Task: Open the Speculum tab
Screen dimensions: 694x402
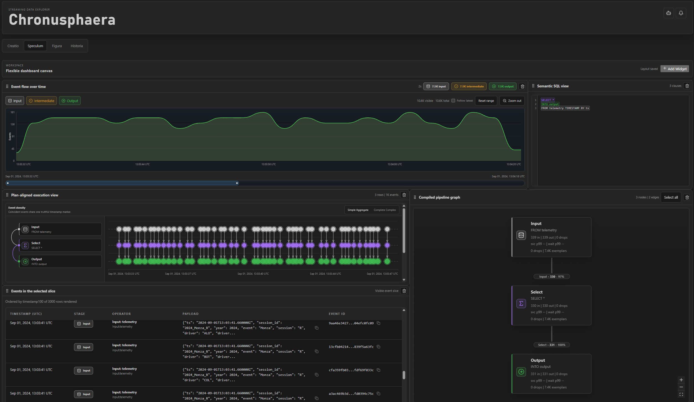Action: coord(35,46)
